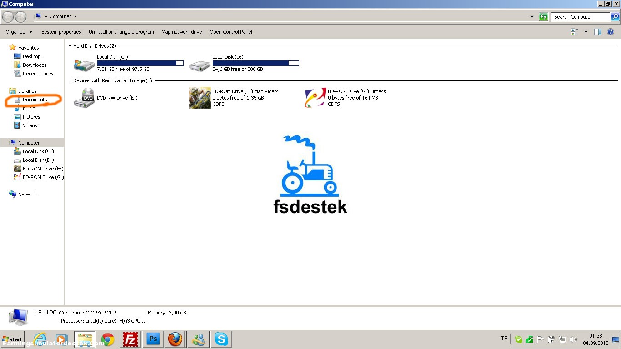The image size is (621, 349).
Task: Open the Organize dropdown menu
Action: 19,32
